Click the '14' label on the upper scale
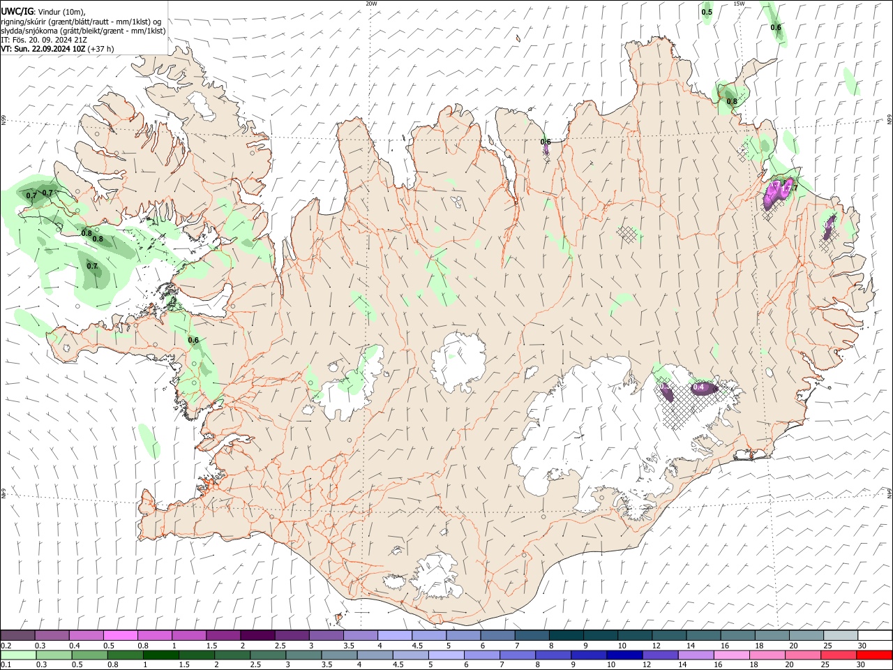 point(690,646)
